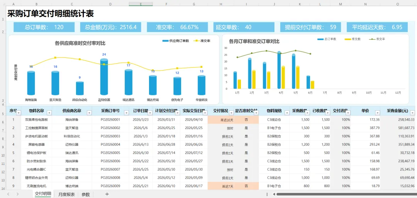This screenshot has height=198, width=417.
Task: Select column O header
Action: click(x=398, y=4)
